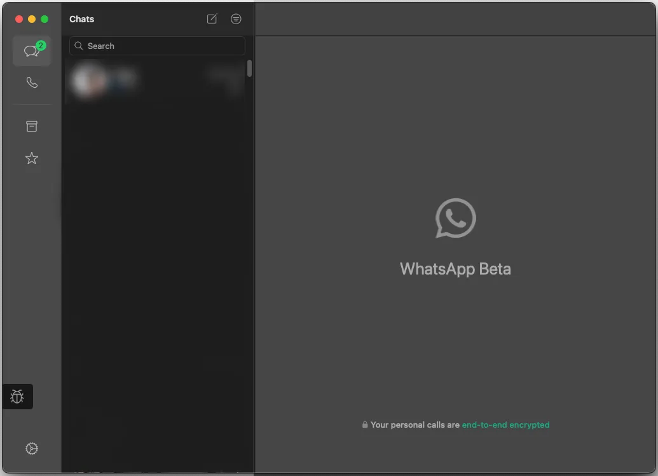The image size is (658, 476).
Task: Click the bug report icon
Action: tap(17, 397)
